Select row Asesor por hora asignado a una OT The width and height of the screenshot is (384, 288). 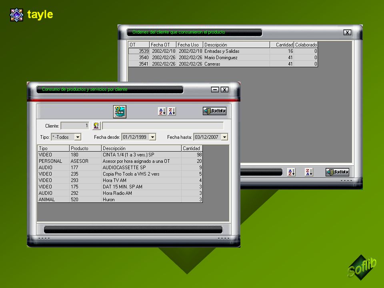[x=120, y=161]
